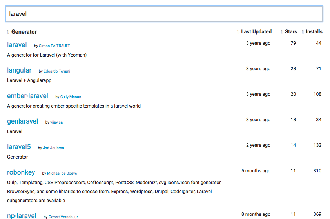The image size is (330, 219).
Task: Click description about ember specific templates
Action: [x=74, y=106]
